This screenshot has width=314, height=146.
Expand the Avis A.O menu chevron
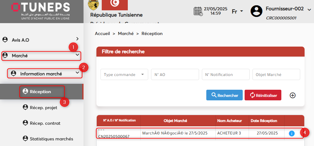(x=77, y=39)
